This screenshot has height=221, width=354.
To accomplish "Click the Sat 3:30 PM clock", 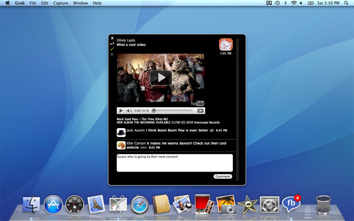I will (x=328, y=3).
